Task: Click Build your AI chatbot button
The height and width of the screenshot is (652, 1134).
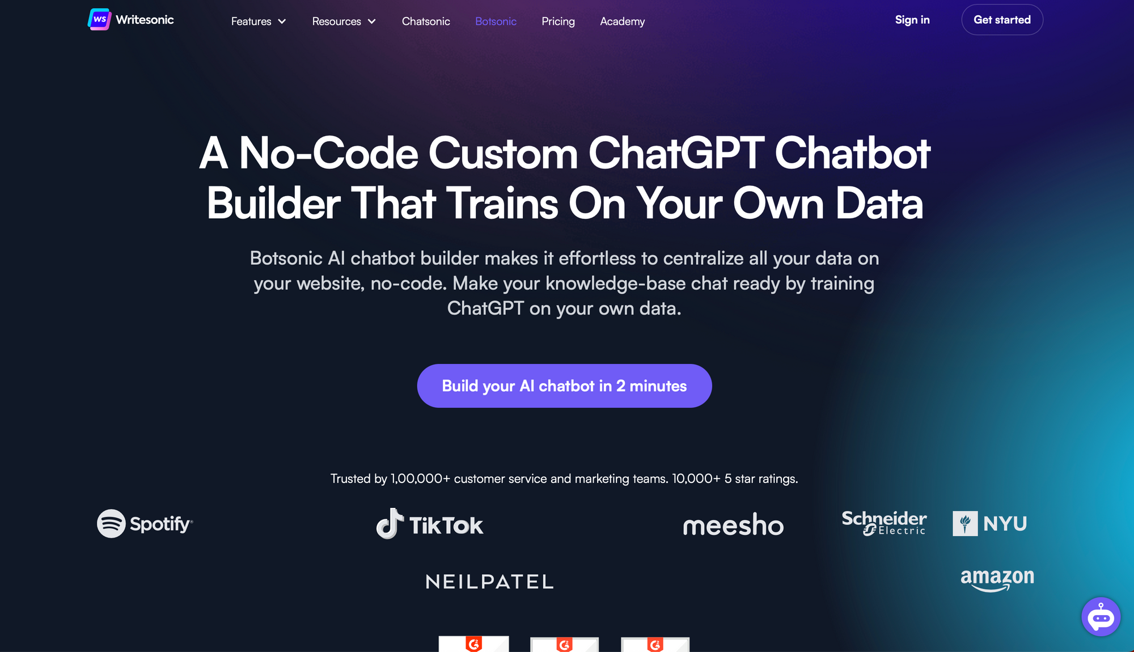Action: coord(565,385)
